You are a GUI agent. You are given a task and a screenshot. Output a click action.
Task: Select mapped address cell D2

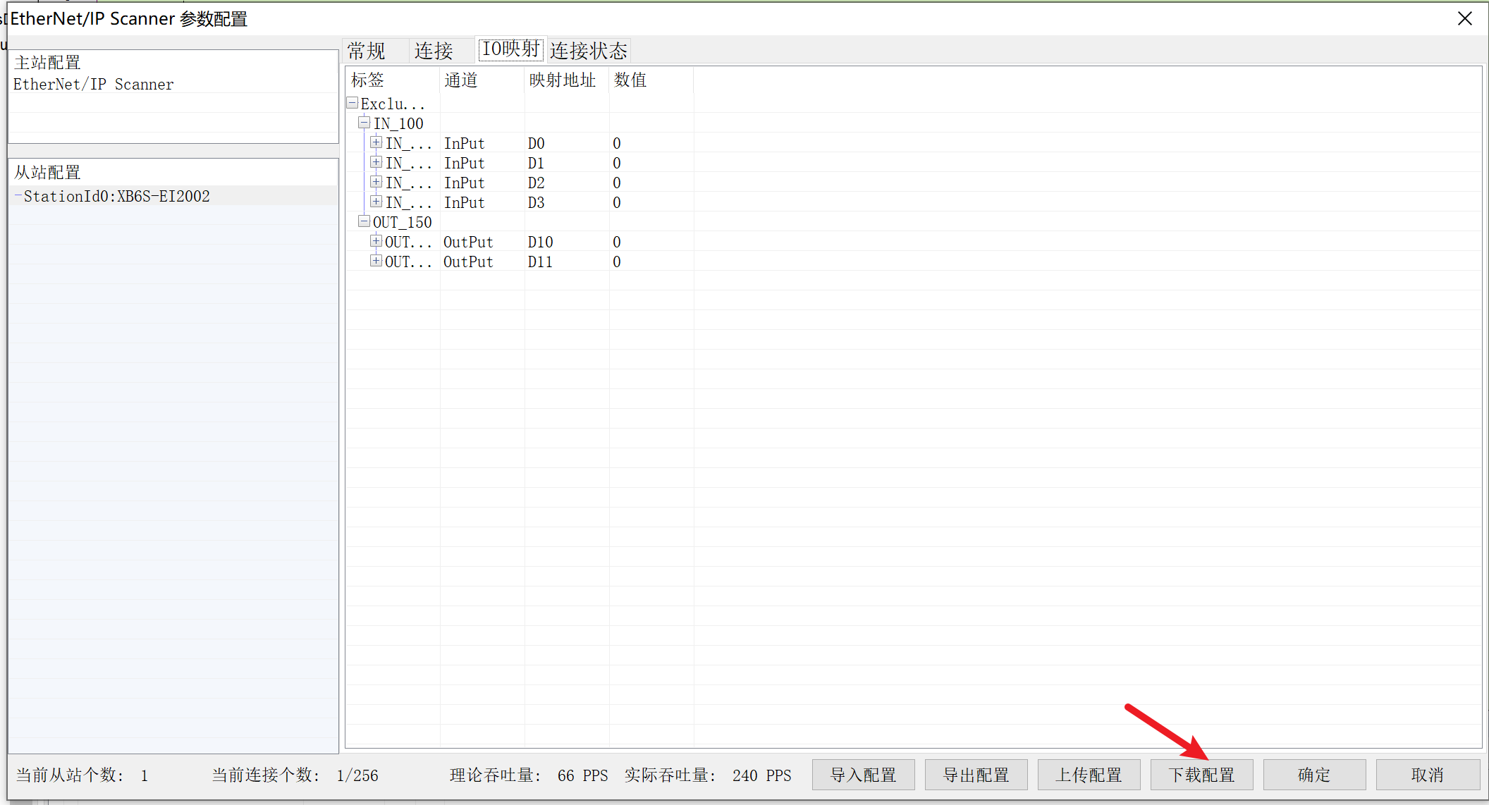(537, 183)
